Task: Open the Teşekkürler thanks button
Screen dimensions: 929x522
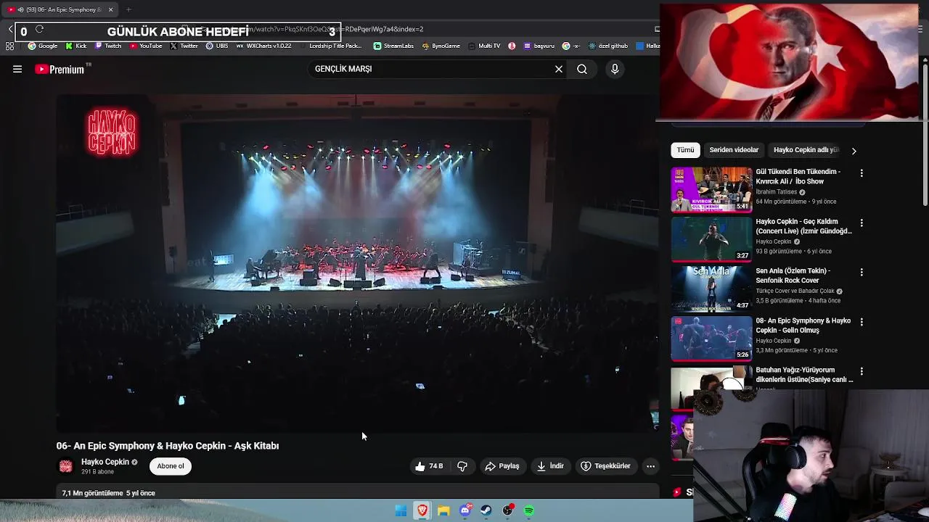Action: point(605,466)
